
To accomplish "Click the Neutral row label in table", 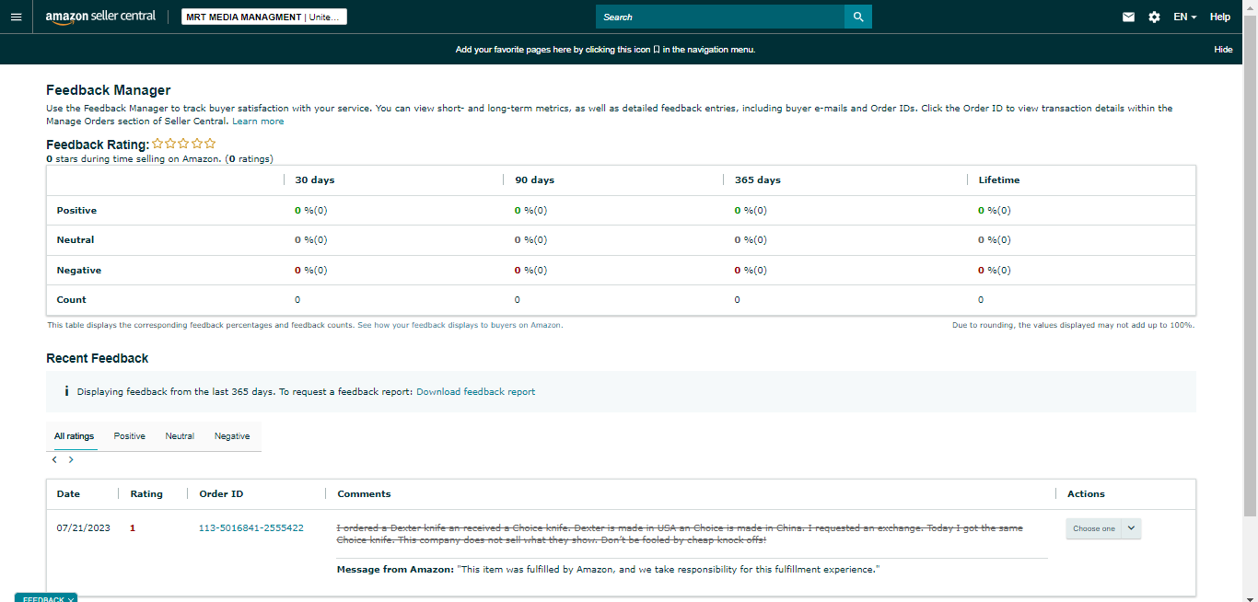I will tap(76, 240).
